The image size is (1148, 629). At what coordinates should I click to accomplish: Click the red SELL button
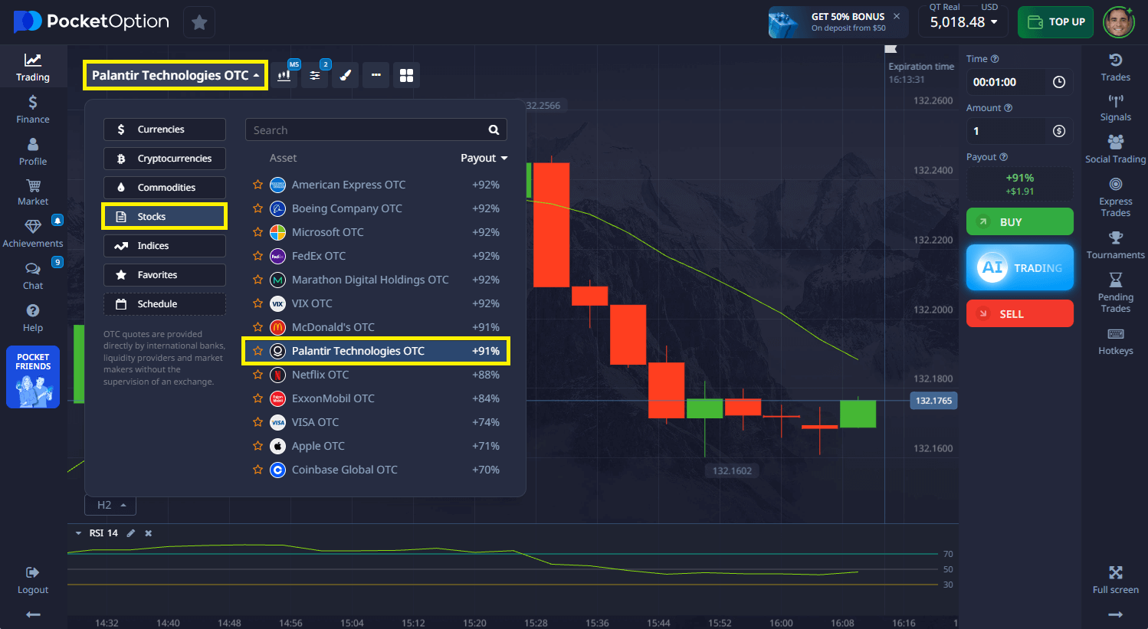tap(1019, 314)
